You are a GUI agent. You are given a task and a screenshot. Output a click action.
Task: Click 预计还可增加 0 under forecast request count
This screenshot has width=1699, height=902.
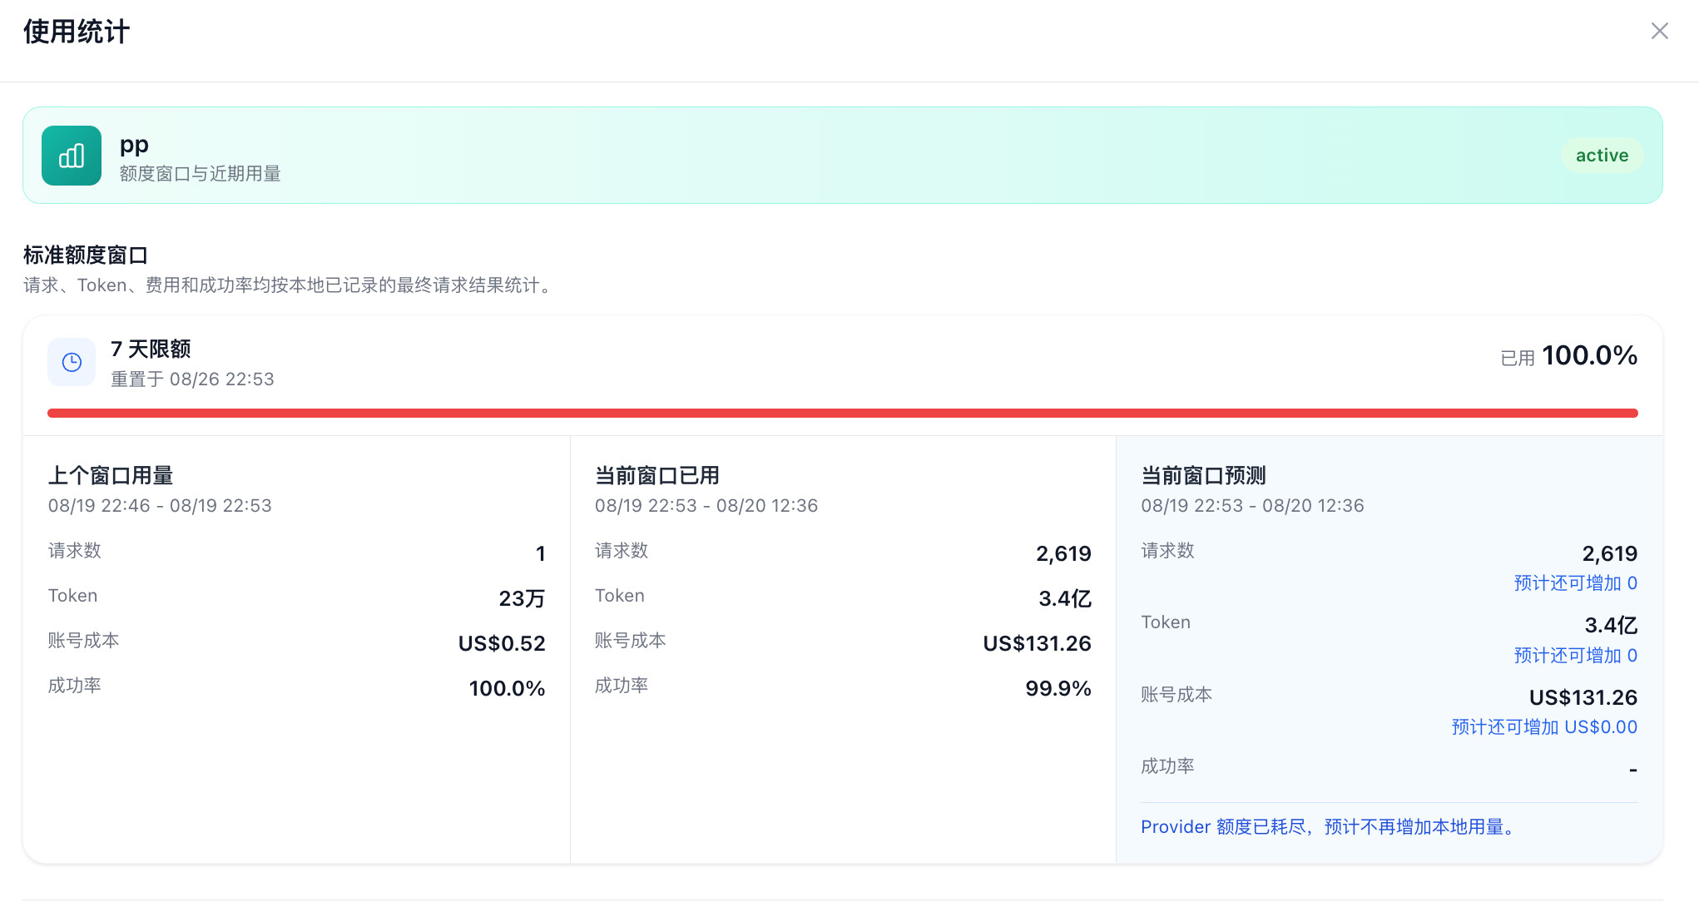(1575, 583)
